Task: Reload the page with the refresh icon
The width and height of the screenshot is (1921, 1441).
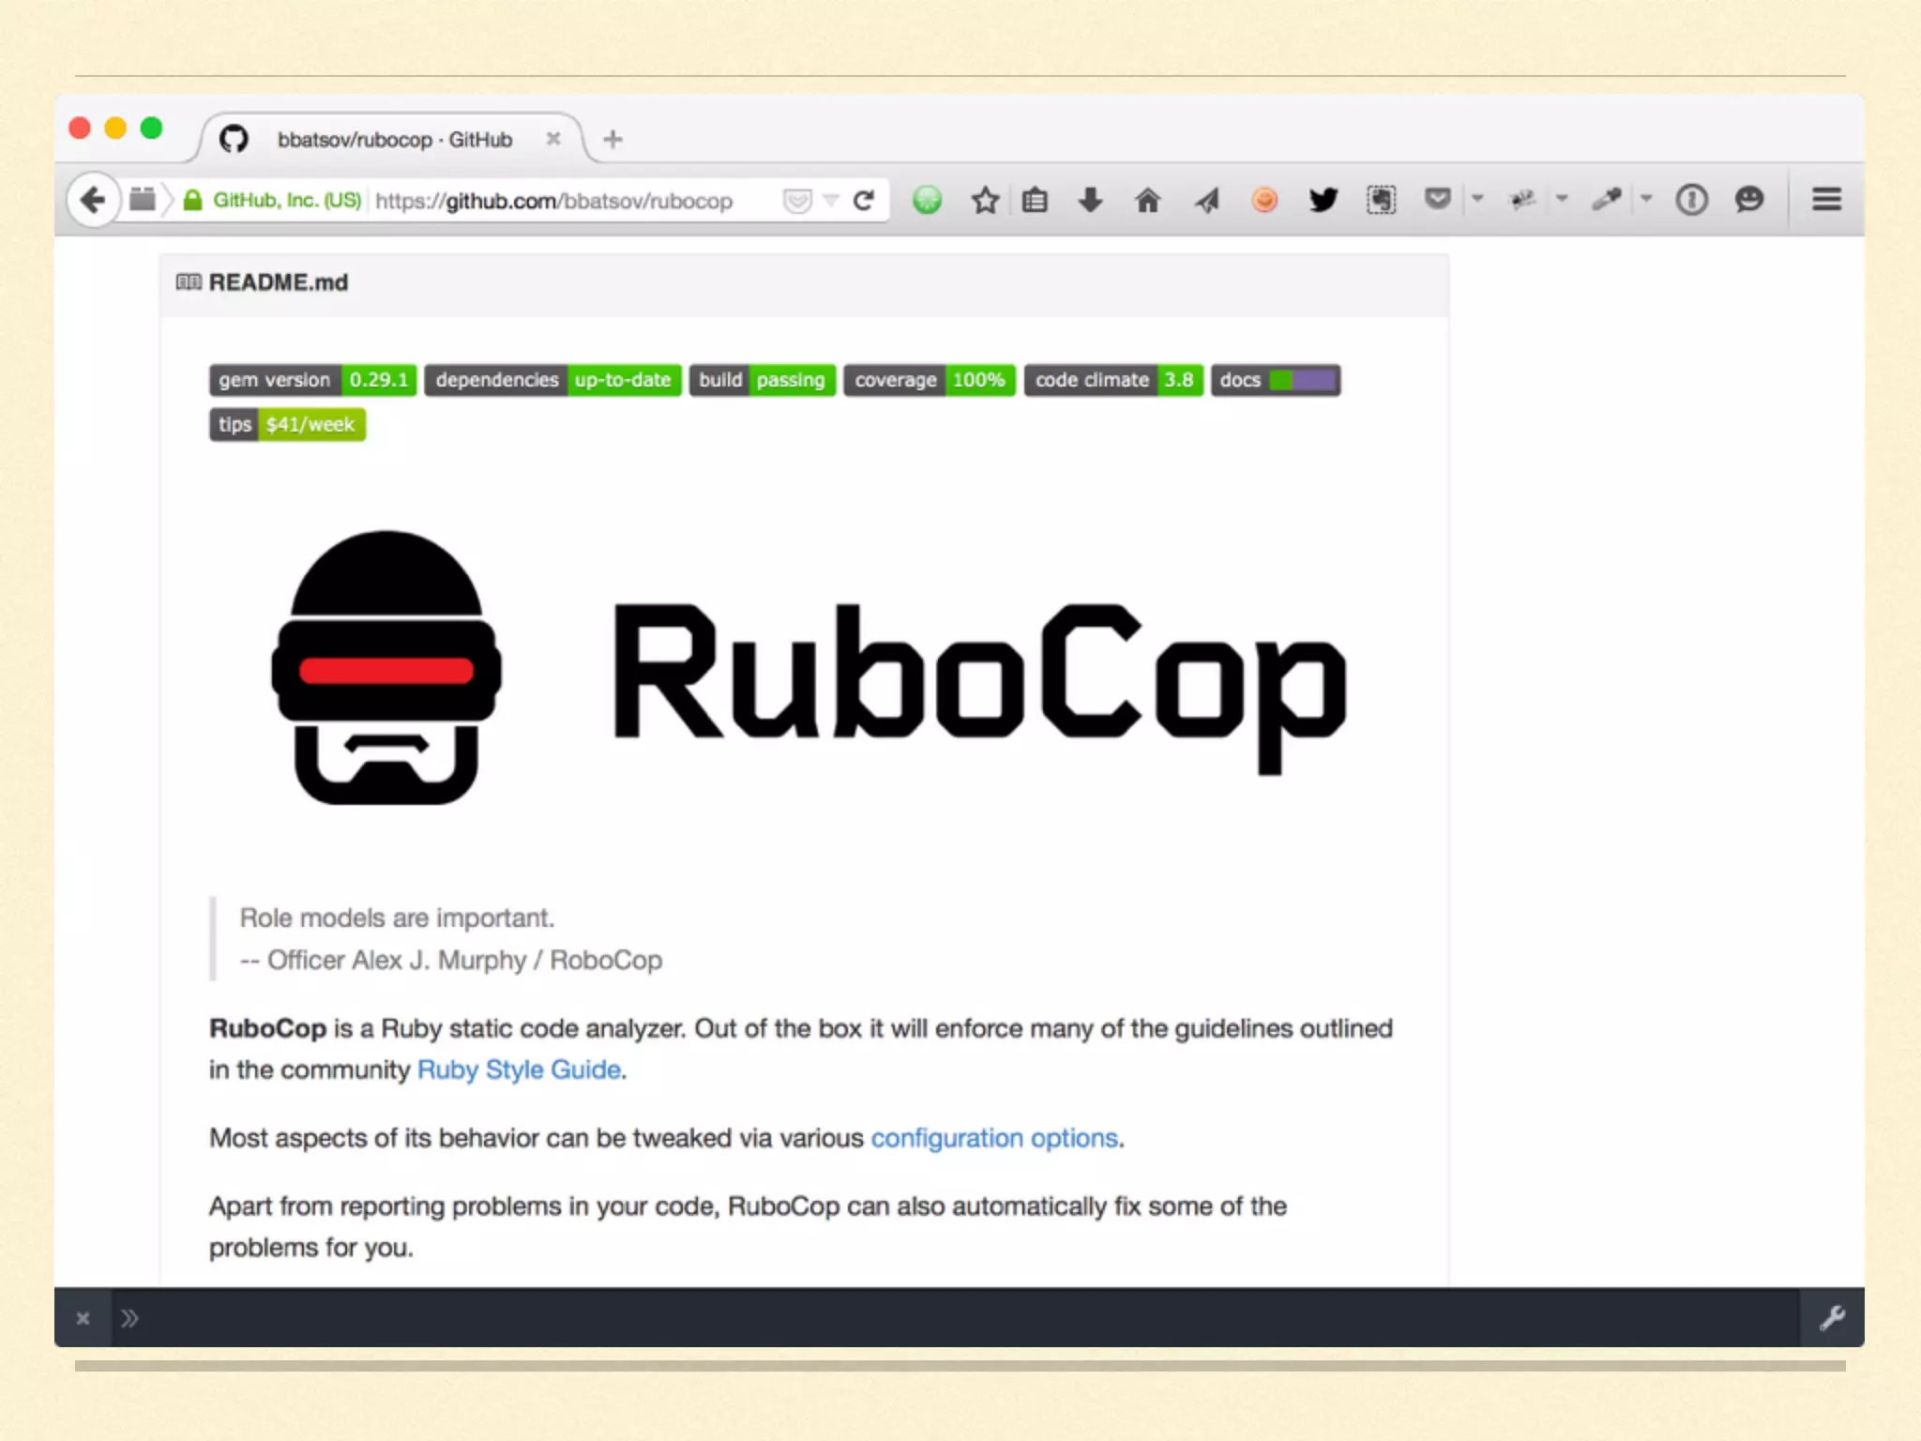Action: 864,200
